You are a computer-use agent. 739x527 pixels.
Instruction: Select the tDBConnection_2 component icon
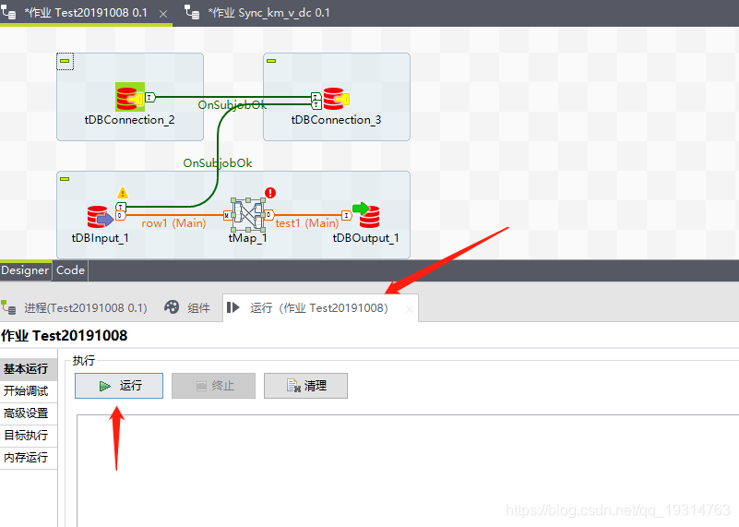129,97
